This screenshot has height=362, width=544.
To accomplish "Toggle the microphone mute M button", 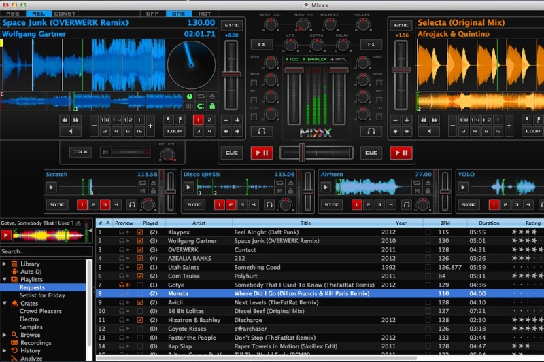I will coord(105,152).
